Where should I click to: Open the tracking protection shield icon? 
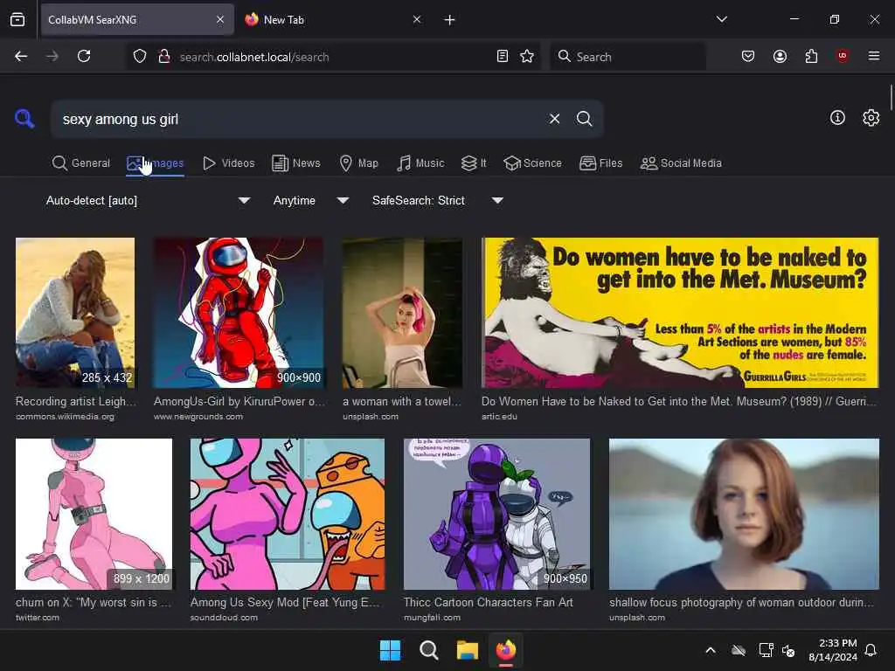[140, 56]
